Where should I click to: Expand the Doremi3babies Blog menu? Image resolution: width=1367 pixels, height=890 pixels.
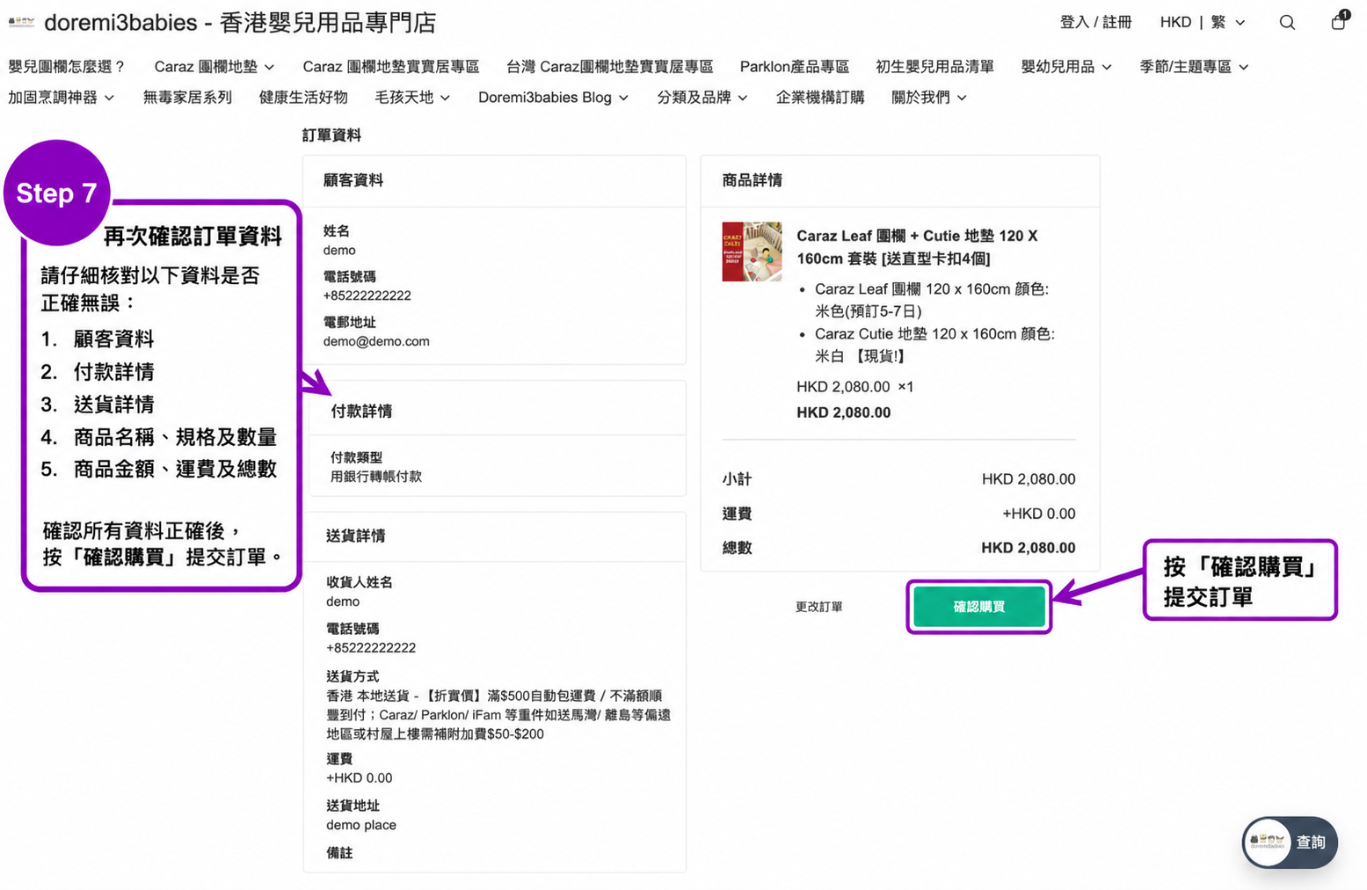click(554, 98)
